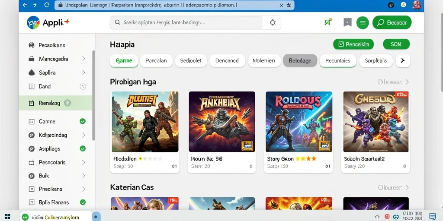Open the Windows Start button

(x=8, y=217)
